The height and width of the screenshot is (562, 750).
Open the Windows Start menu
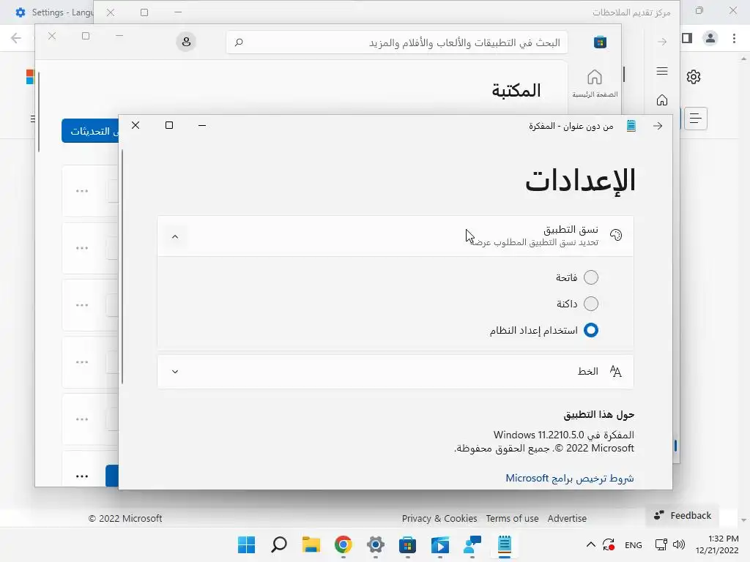pos(246,544)
